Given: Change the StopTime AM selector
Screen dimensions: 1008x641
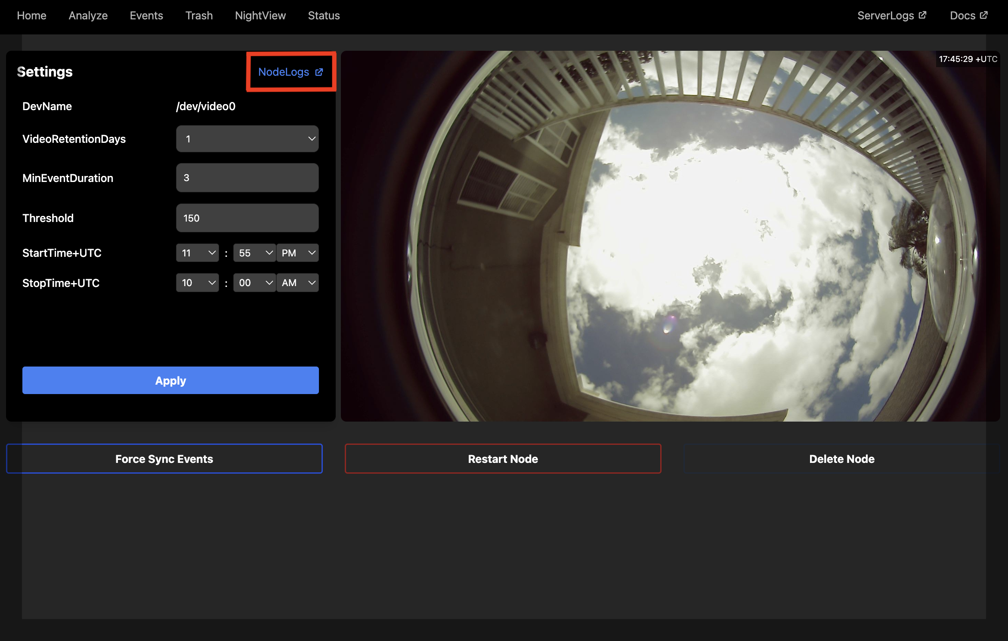Looking at the screenshot, I should point(298,283).
